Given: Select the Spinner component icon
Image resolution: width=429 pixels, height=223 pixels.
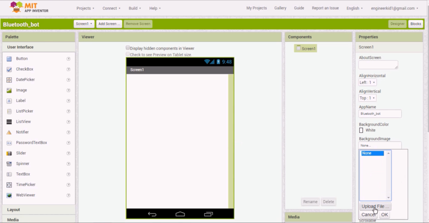Looking at the screenshot, I should coord(9,164).
